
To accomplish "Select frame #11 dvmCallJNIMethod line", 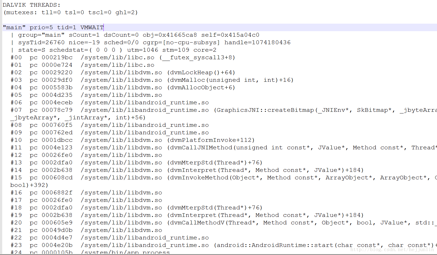I will 224,148.
